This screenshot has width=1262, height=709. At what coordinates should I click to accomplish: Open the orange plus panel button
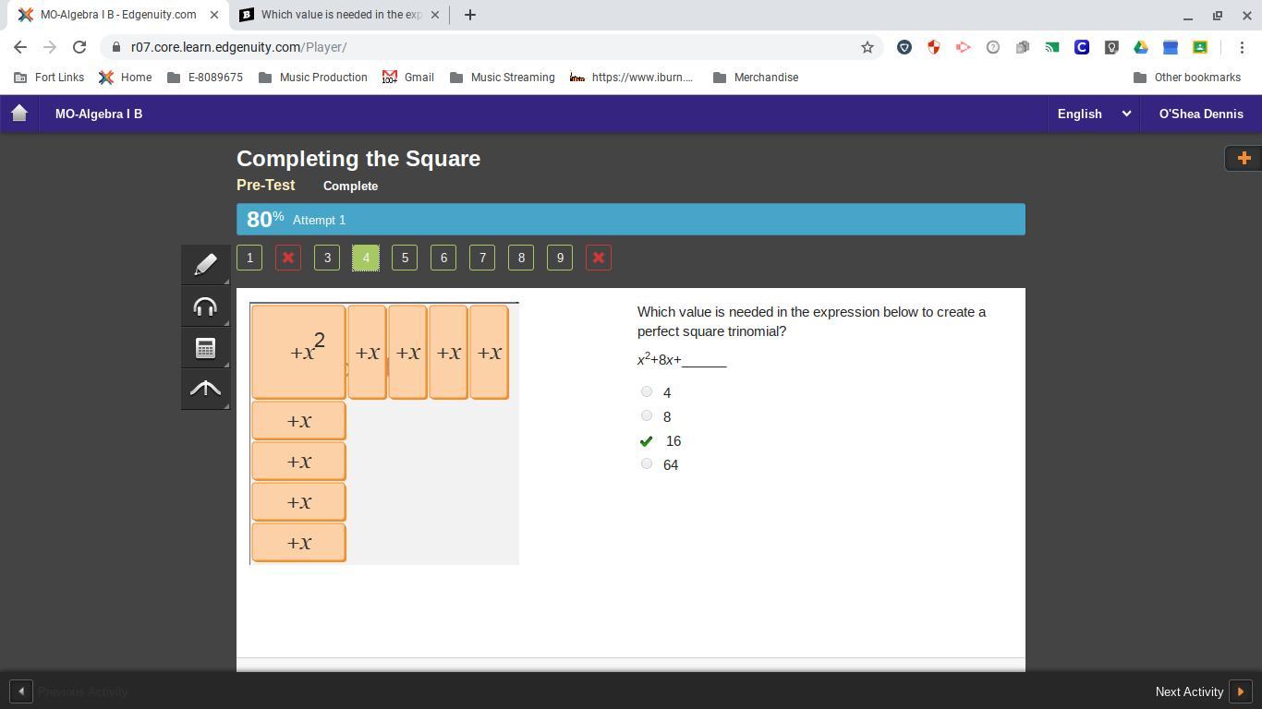1244,158
